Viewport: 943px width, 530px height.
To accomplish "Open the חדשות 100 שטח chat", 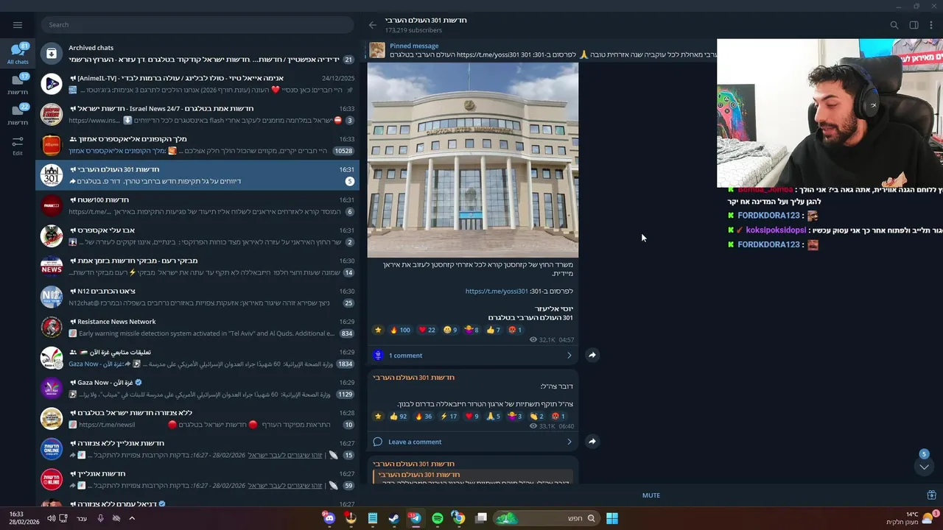I will click(x=197, y=205).
